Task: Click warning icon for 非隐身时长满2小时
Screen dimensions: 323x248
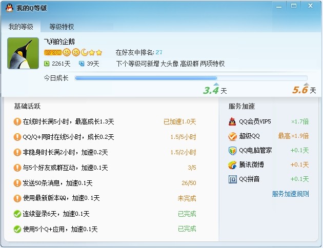Action: pos(17,152)
